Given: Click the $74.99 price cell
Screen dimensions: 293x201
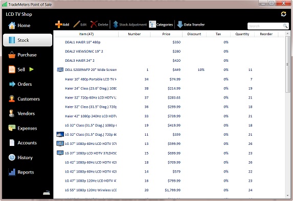Looking at the screenshot, I should coord(175,79).
